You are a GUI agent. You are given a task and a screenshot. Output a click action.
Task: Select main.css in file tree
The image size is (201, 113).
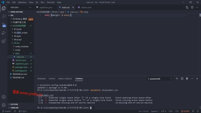pos(20,57)
